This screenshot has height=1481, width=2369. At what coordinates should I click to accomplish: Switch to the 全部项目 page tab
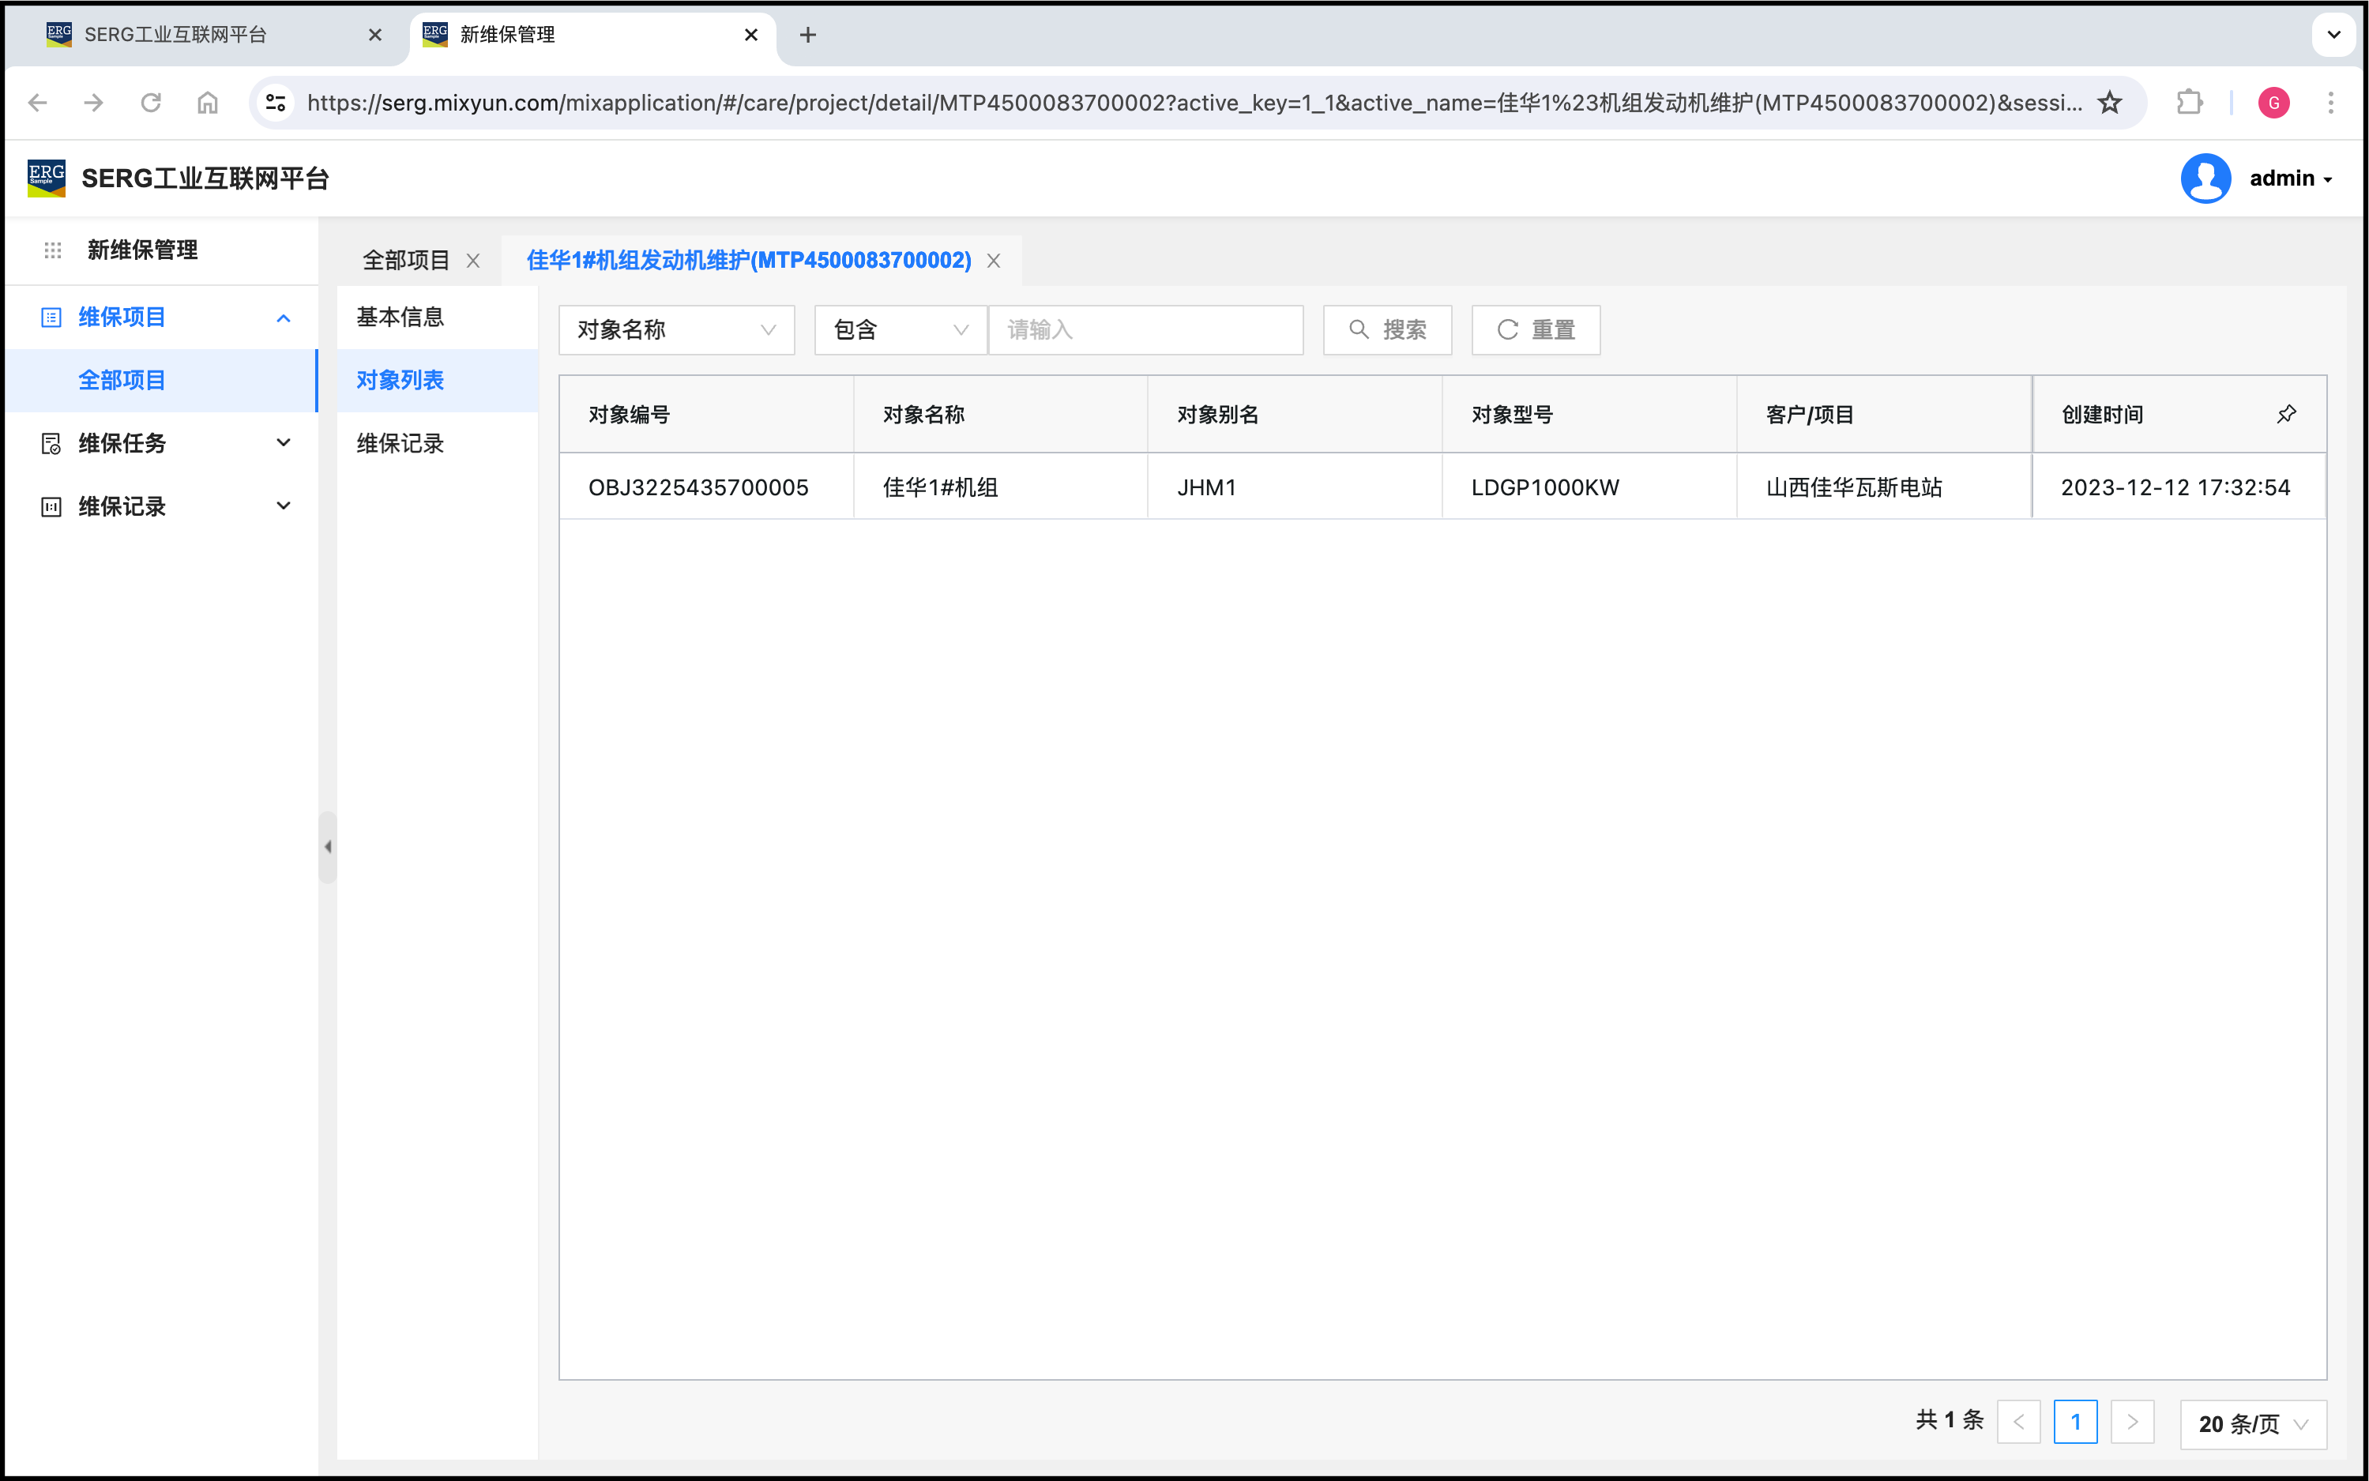tap(405, 261)
